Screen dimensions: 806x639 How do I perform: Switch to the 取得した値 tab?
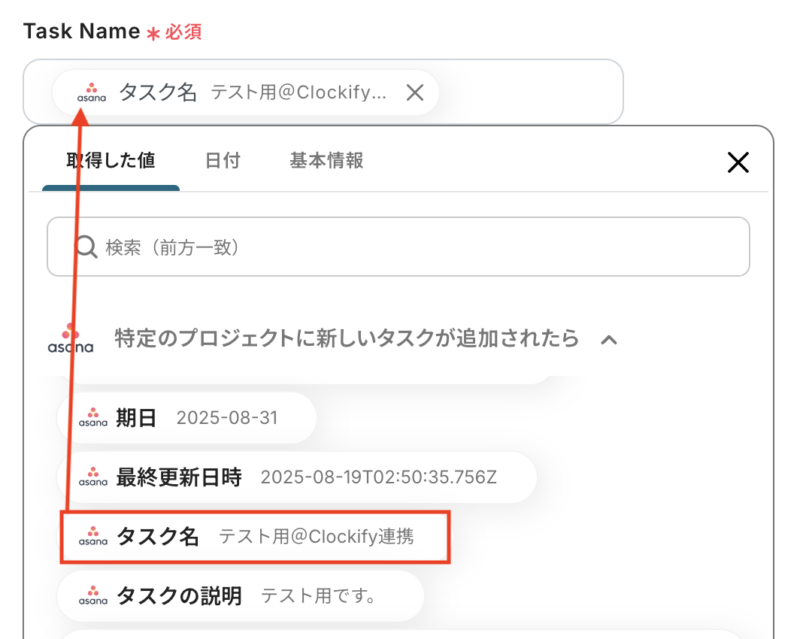111,160
